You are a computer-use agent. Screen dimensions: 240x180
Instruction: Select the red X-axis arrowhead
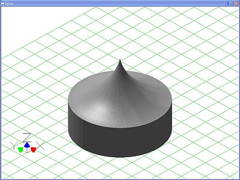click(x=34, y=149)
